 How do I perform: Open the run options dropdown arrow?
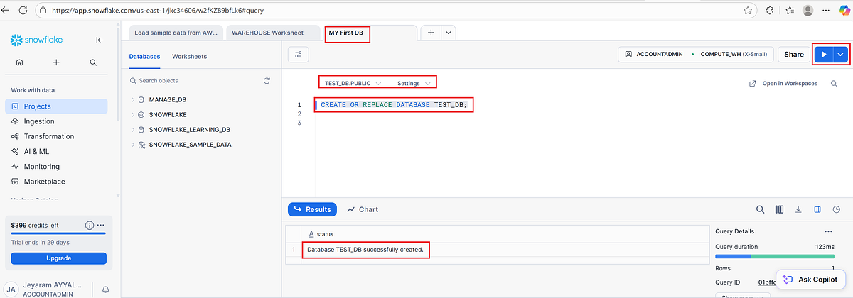coord(841,54)
